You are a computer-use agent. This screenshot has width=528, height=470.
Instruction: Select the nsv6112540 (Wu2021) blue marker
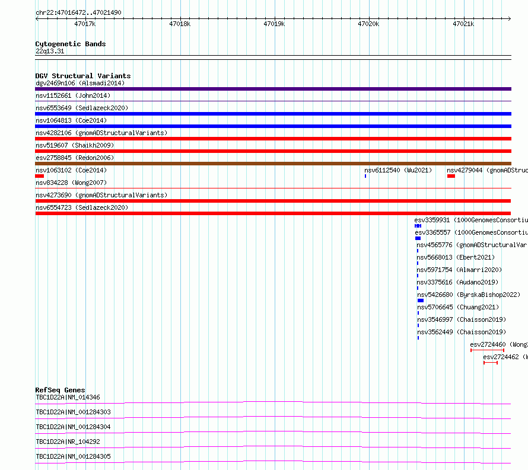pyautogui.click(x=365, y=176)
